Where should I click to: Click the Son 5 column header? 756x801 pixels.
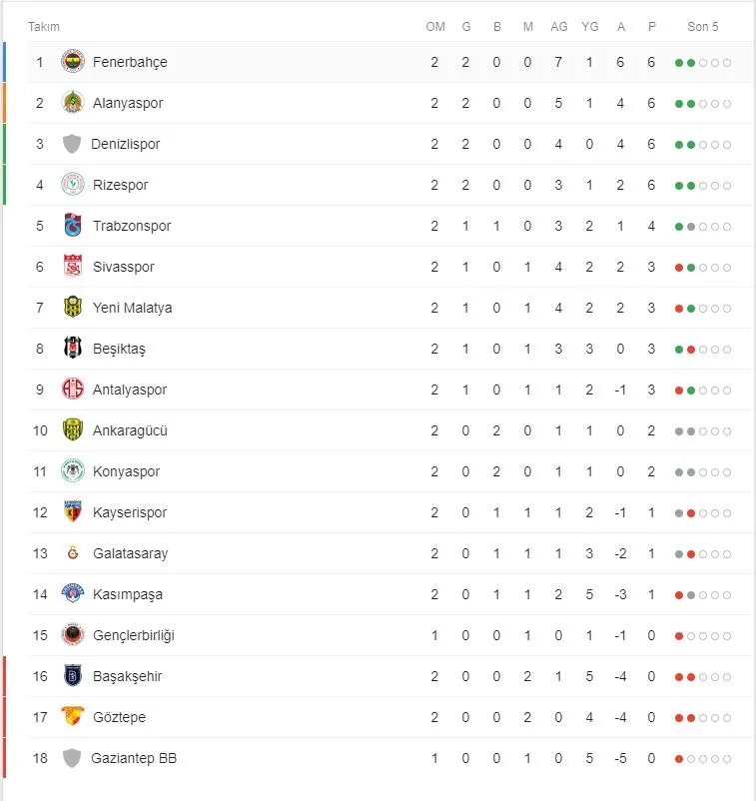(x=702, y=27)
